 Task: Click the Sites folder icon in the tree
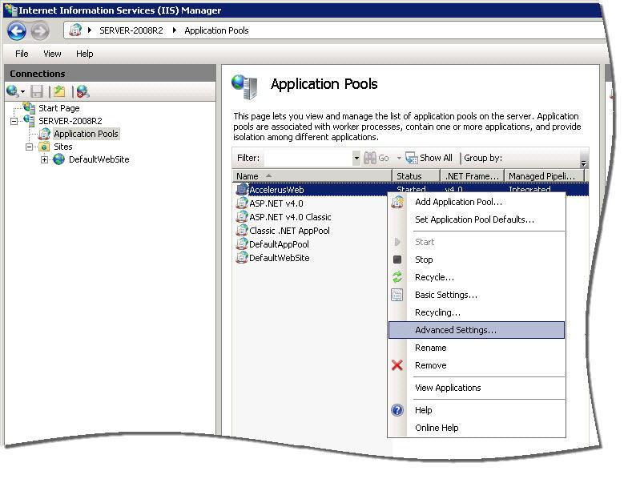click(x=44, y=147)
